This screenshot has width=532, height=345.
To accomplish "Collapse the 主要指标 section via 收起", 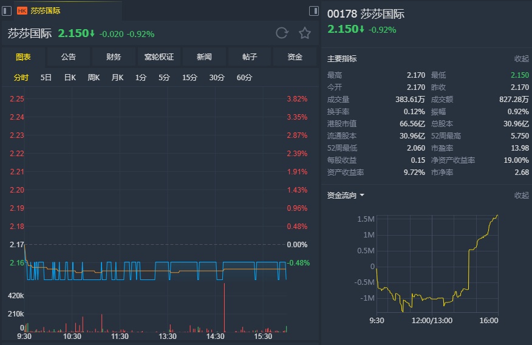I will click(522, 59).
